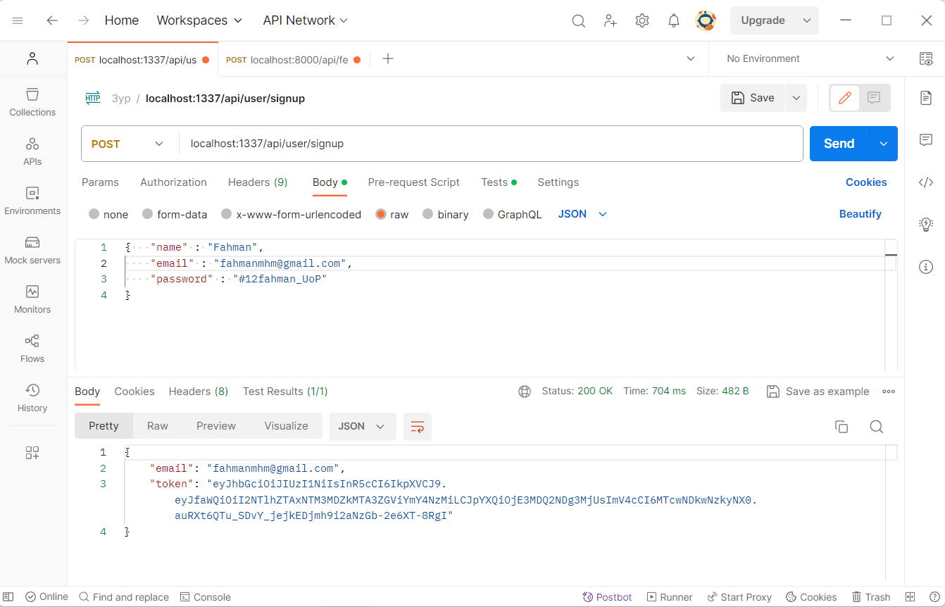Switch to the Headers (9) tab
The height and width of the screenshot is (607, 945).
click(x=258, y=182)
